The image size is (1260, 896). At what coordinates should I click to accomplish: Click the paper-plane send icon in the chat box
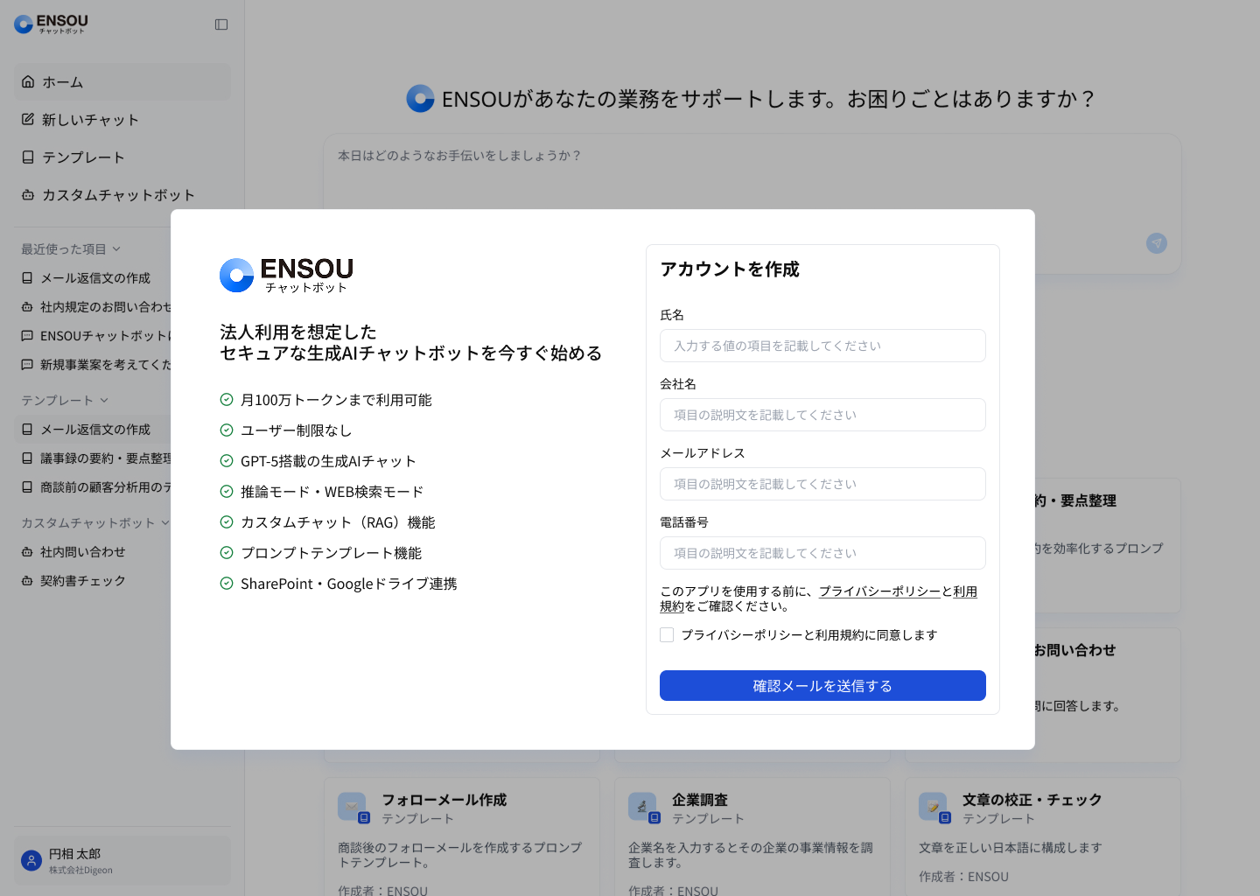click(1157, 243)
